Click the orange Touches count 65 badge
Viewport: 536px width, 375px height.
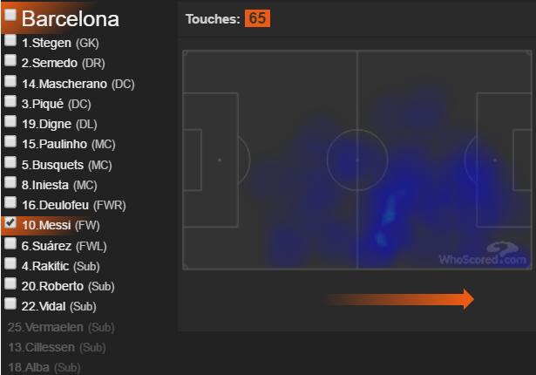click(x=257, y=18)
